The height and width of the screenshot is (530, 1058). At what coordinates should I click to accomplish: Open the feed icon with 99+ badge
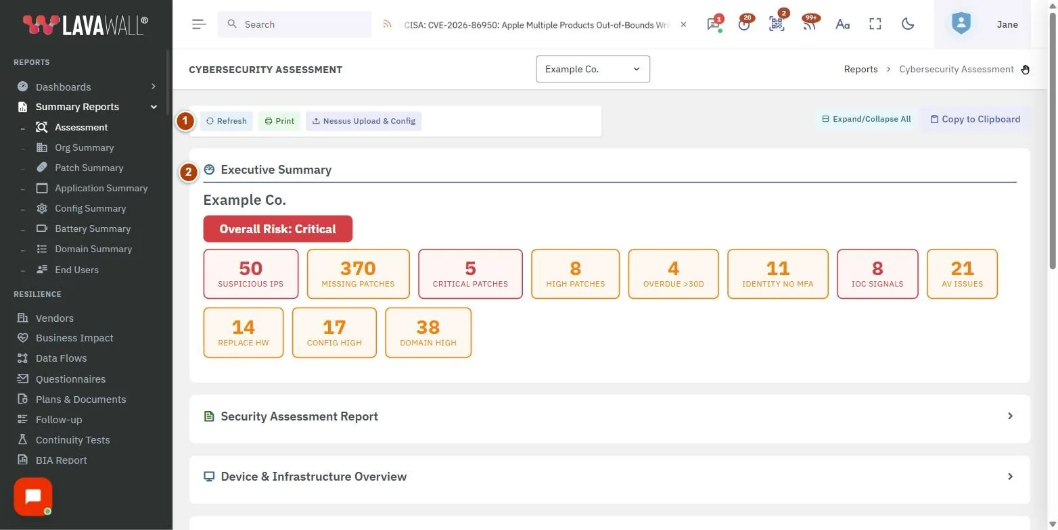(x=810, y=24)
